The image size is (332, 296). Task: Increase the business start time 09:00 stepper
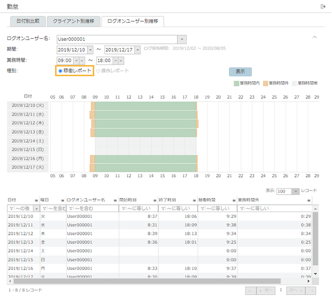(x=82, y=60)
